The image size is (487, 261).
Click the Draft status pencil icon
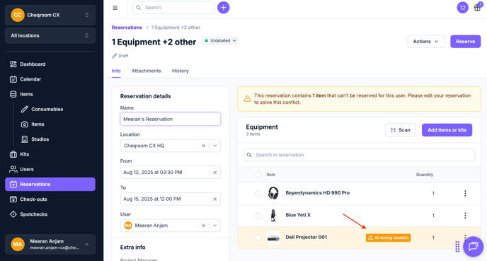tap(114, 56)
